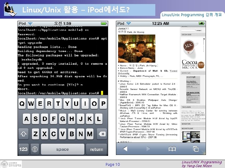This screenshot has width=225, height=168.
Task: Tap the Safari back arrow
Action: tap(125, 149)
